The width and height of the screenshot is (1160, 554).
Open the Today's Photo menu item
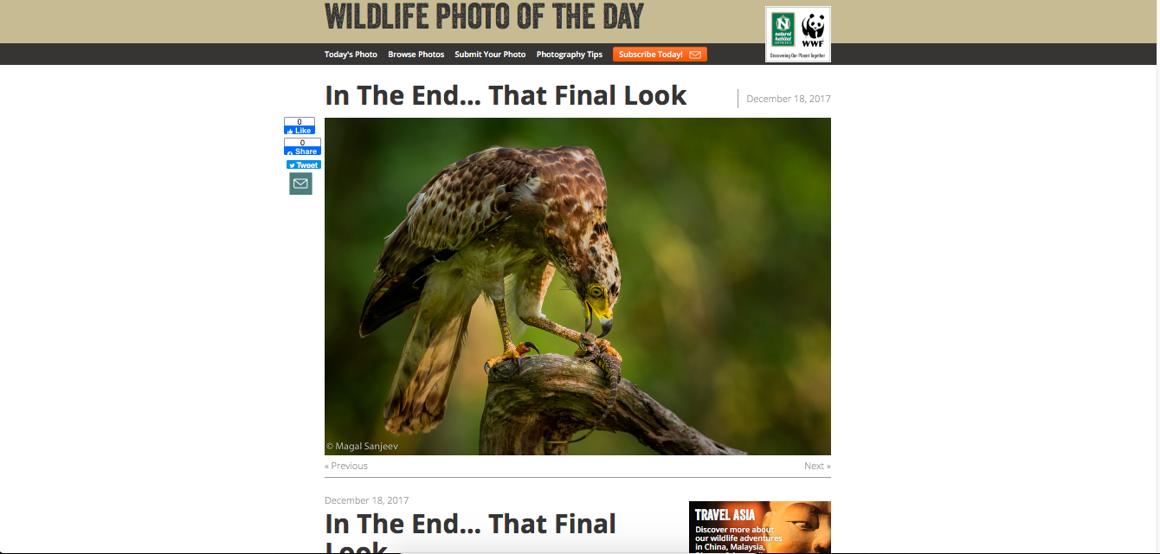[351, 55]
